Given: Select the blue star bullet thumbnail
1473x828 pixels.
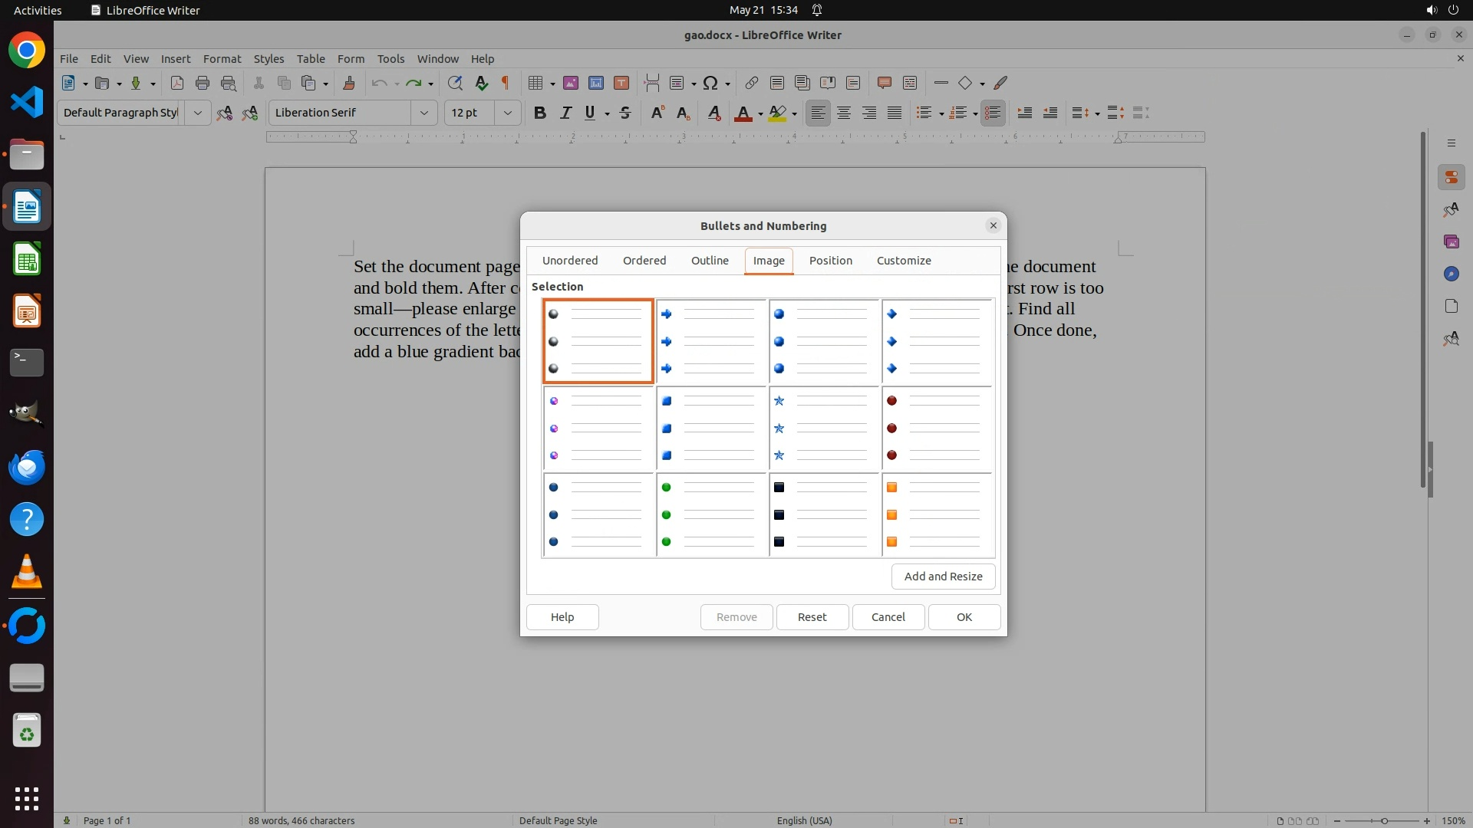Looking at the screenshot, I should click(x=824, y=429).
